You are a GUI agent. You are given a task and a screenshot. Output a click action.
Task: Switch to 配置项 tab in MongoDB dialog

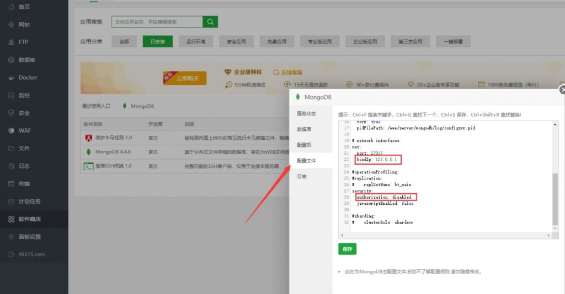coord(311,145)
